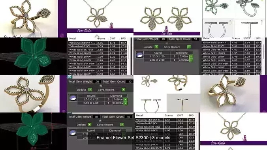Click gem icon in the panel behind the caption
The width and height of the screenshot is (267, 150).
[x=73, y=133]
